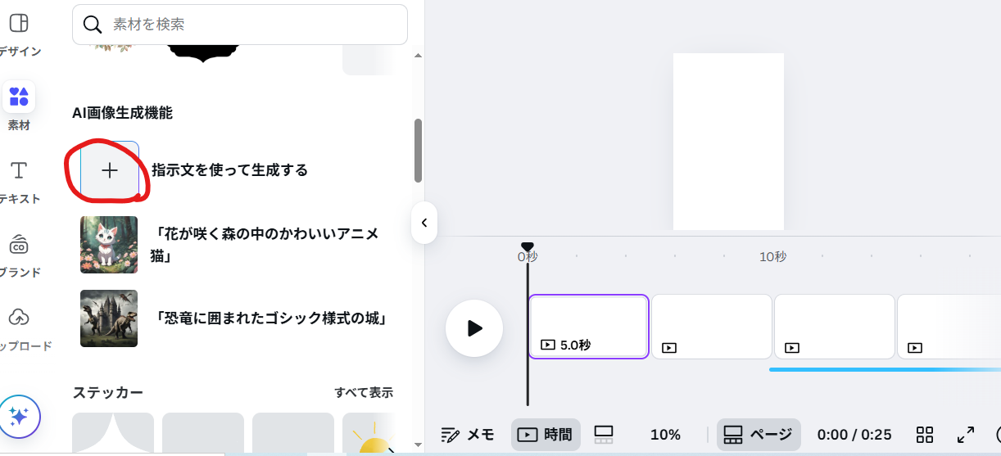This screenshot has height=456, width=1001.
Task: Click the ステッカー section heading
Action: tap(107, 392)
